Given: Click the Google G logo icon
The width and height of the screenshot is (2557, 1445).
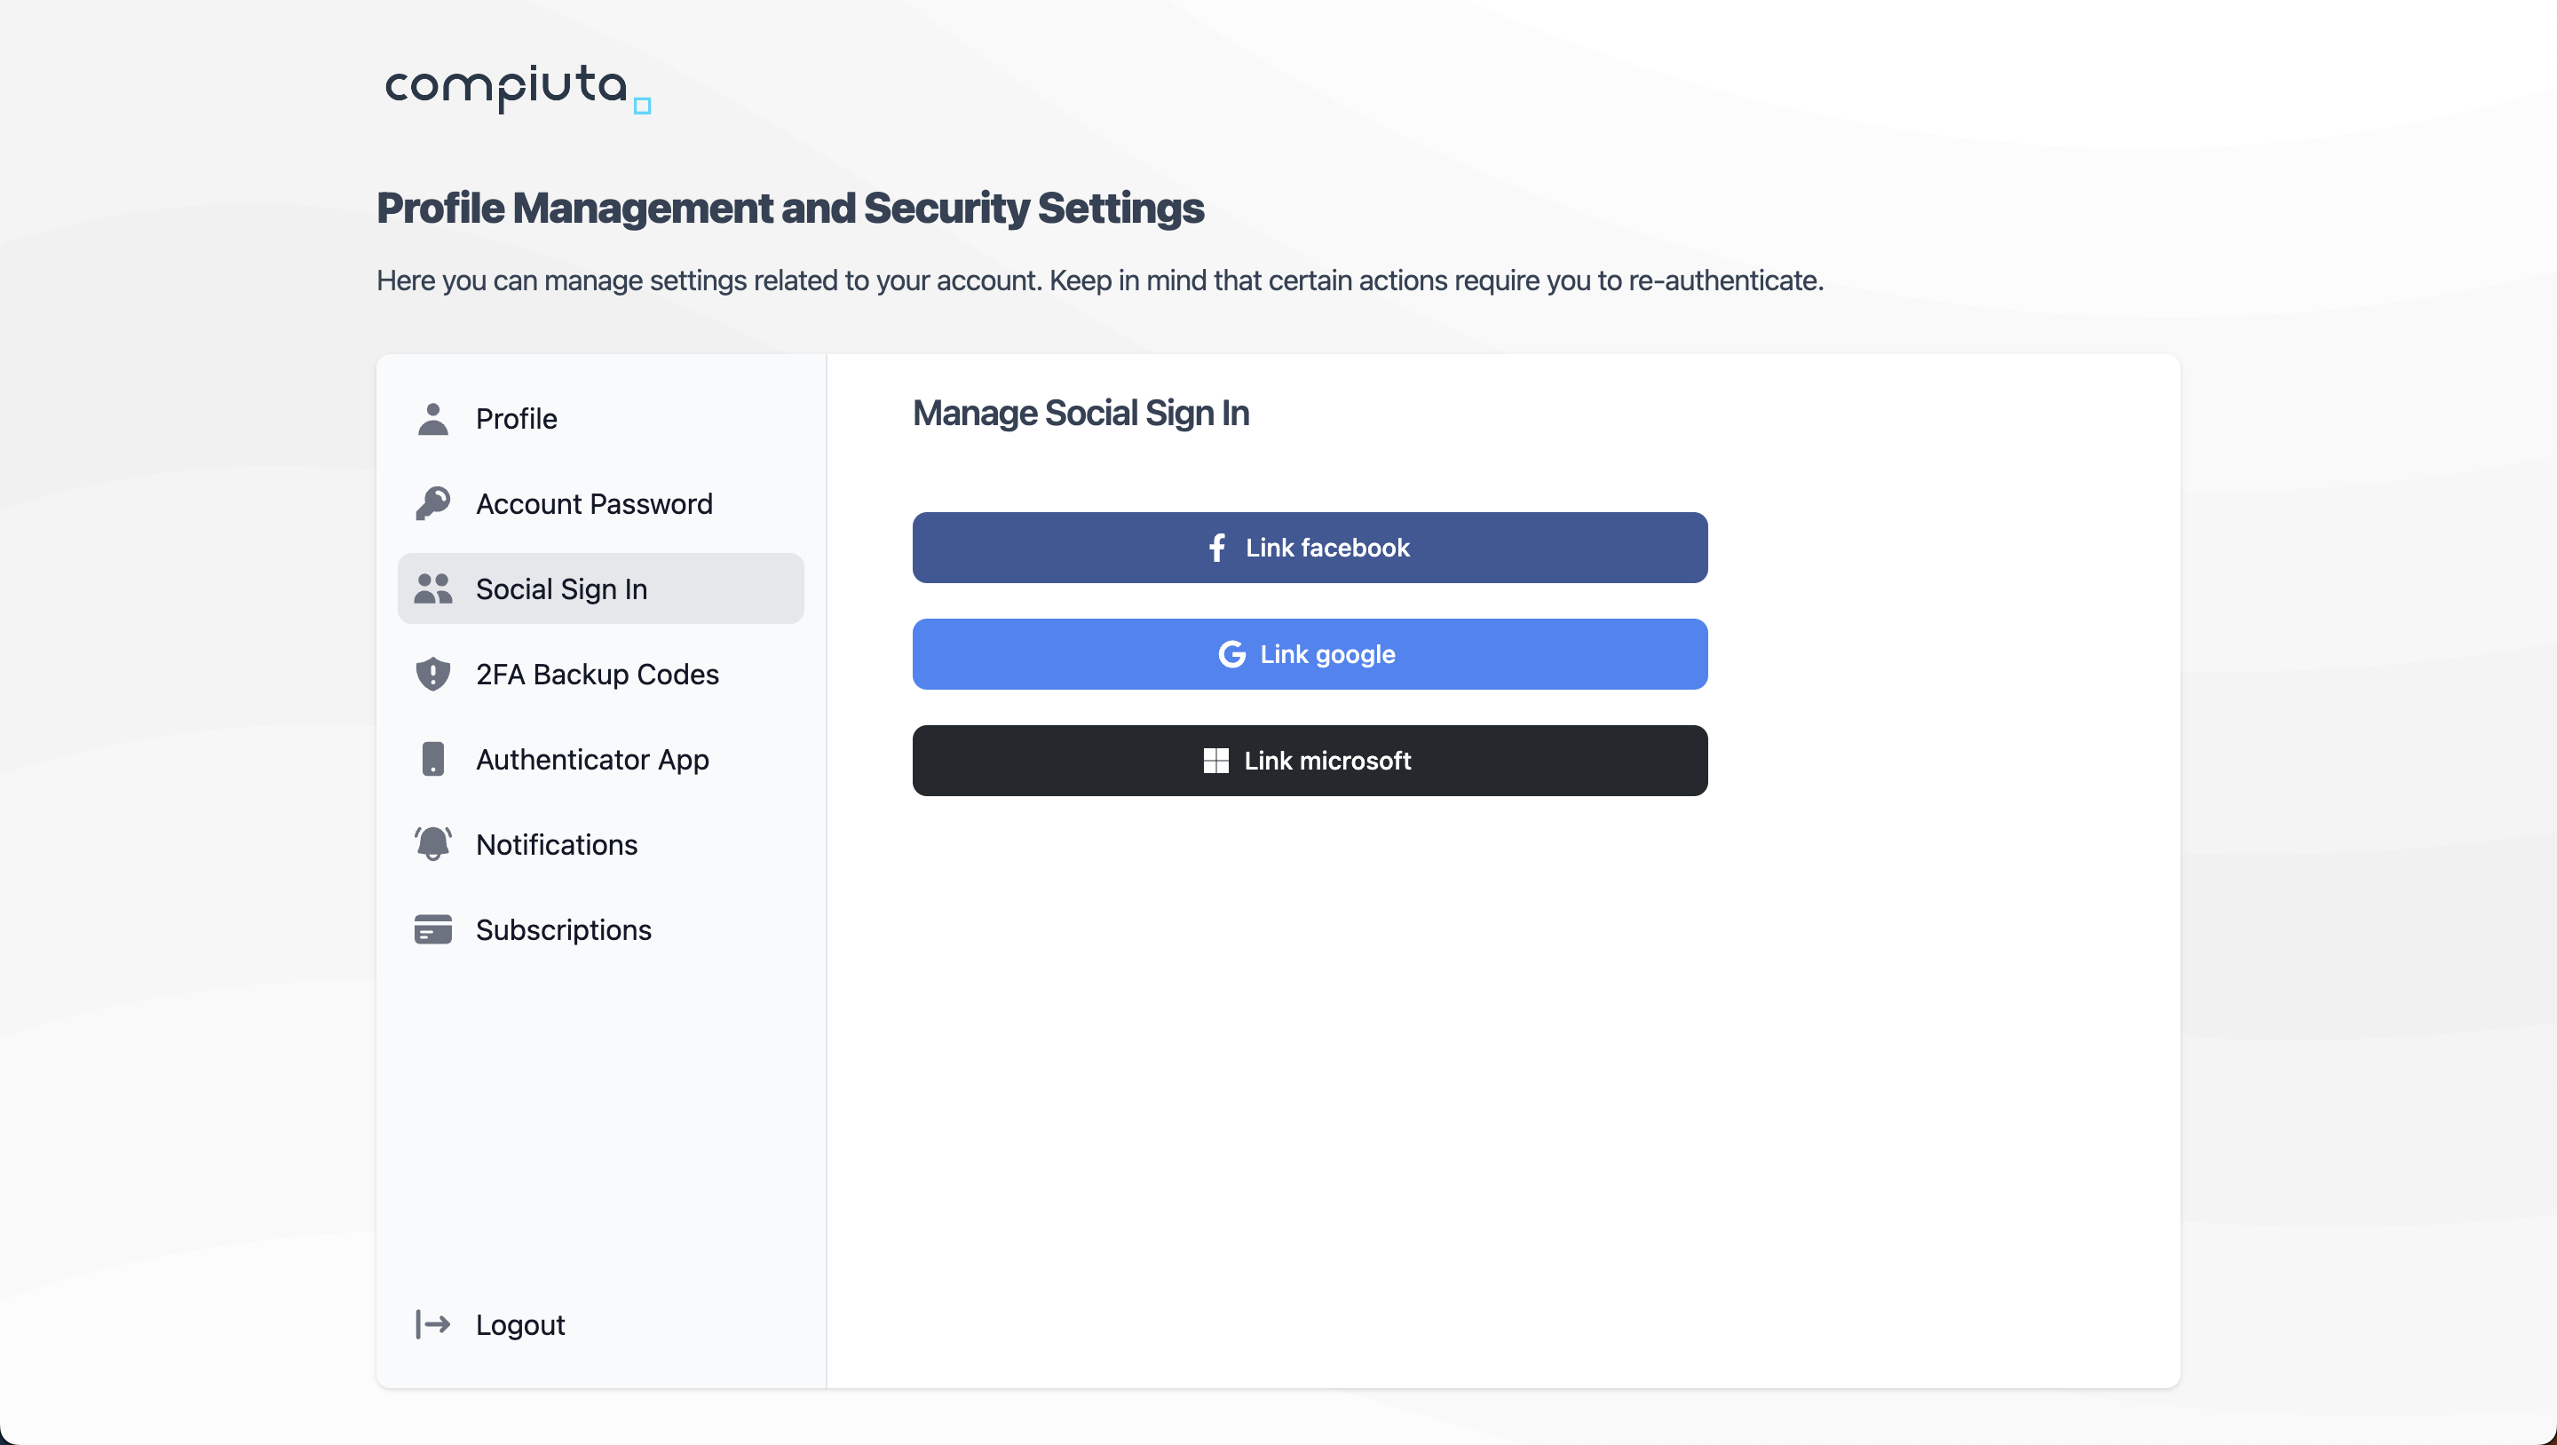Looking at the screenshot, I should tap(1231, 654).
